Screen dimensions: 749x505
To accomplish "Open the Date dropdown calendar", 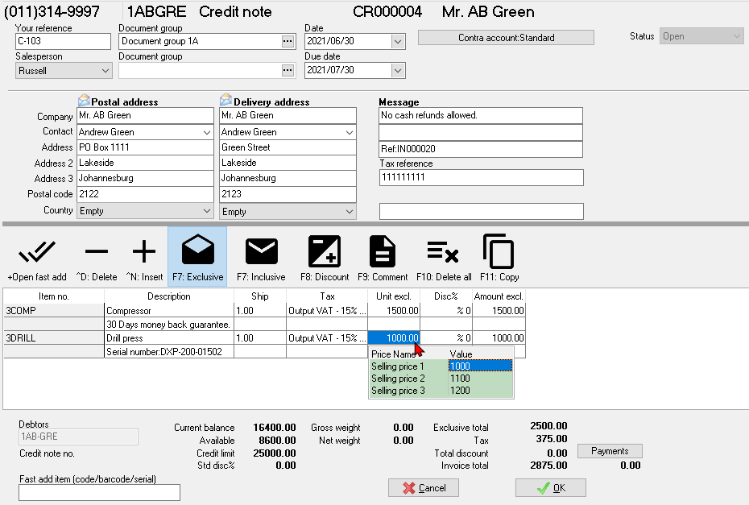I will [x=398, y=42].
